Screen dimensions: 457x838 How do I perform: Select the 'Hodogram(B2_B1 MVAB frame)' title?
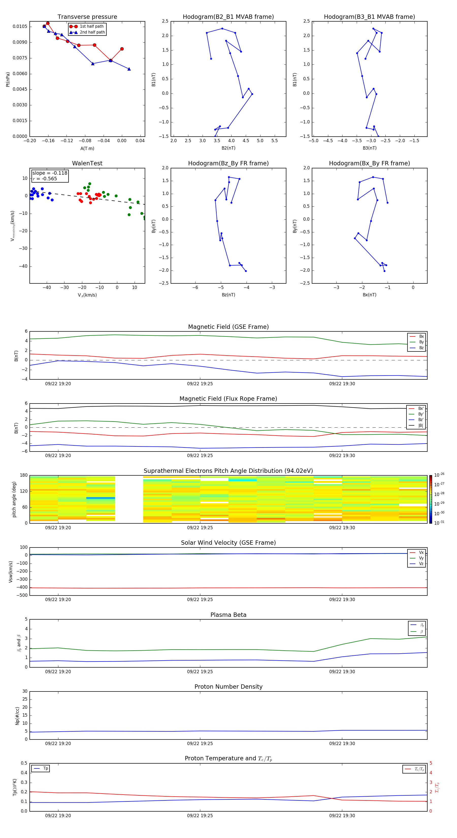[228, 17]
